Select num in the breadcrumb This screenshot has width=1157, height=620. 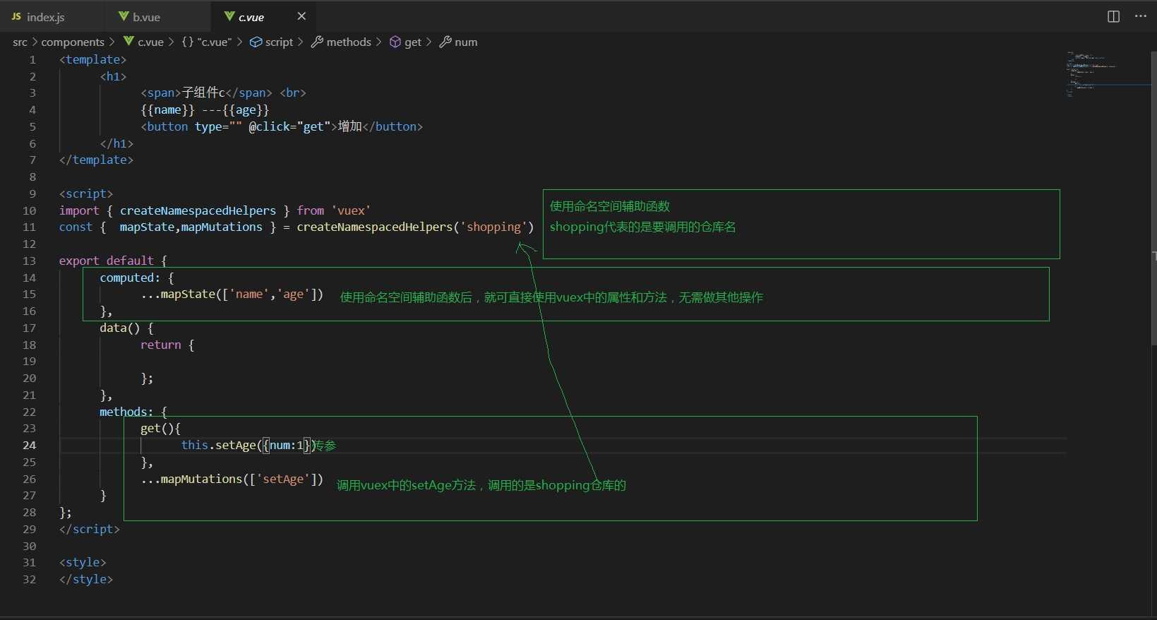click(466, 42)
